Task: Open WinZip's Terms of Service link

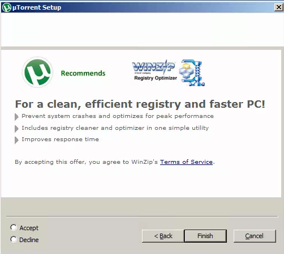Action: pyautogui.click(x=186, y=162)
